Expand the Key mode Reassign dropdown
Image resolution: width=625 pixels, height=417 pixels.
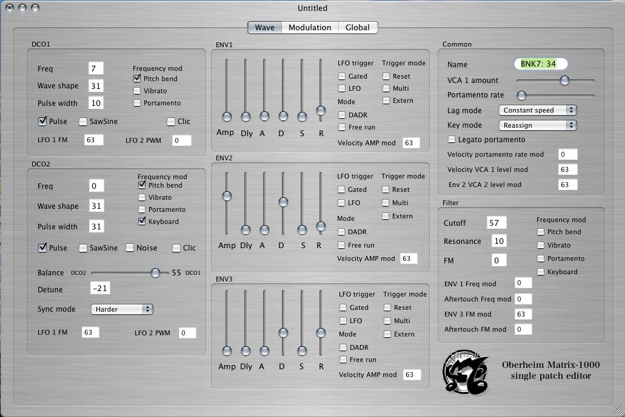537,125
